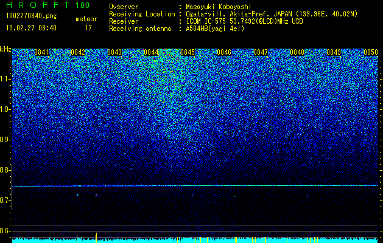Select the file name 1002270840.png
The height and width of the screenshot is (243, 383).
(x=32, y=16)
